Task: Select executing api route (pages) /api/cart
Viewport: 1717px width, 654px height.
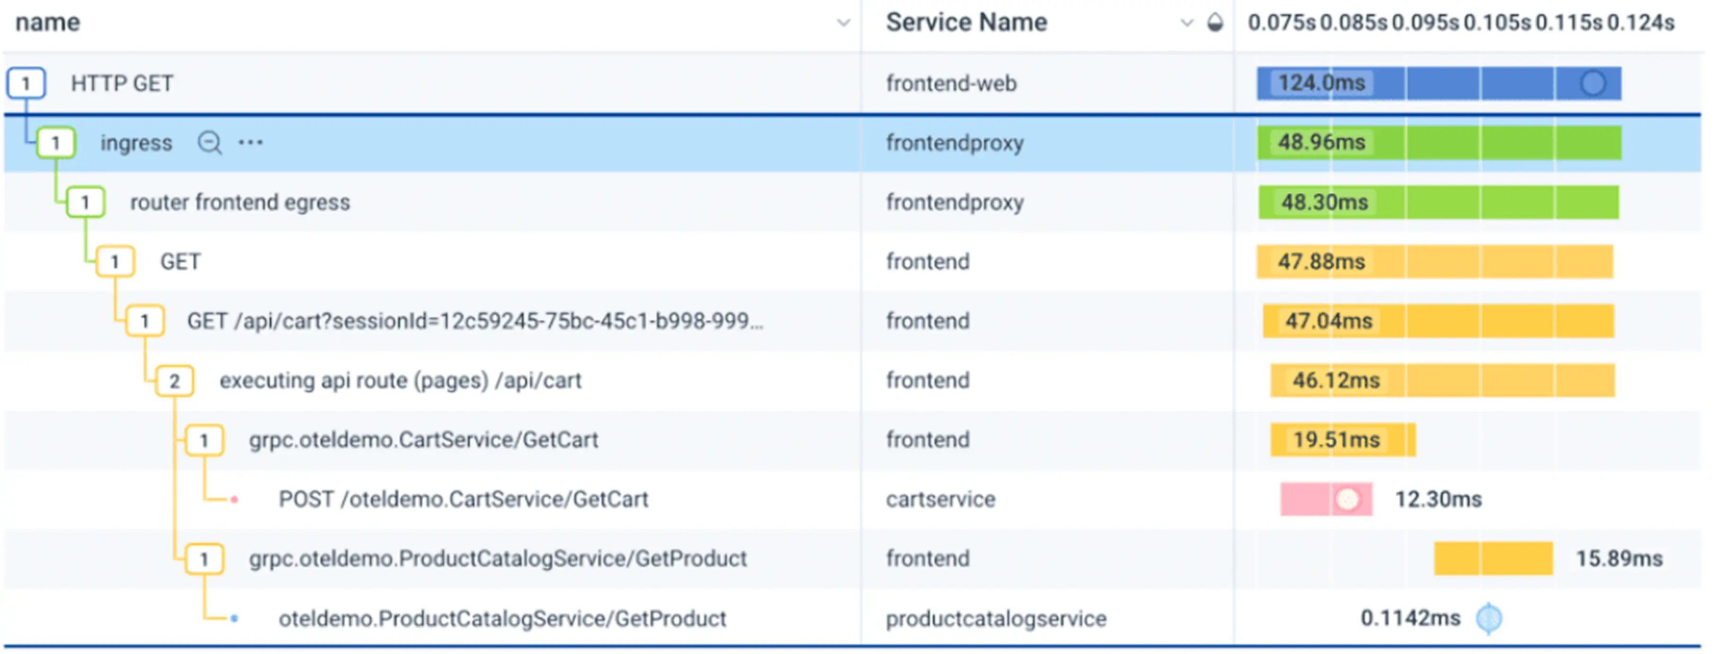Action: click(x=401, y=381)
